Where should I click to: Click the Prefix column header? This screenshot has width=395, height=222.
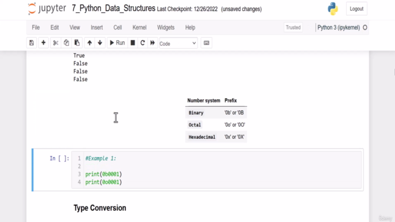tap(230, 101)
